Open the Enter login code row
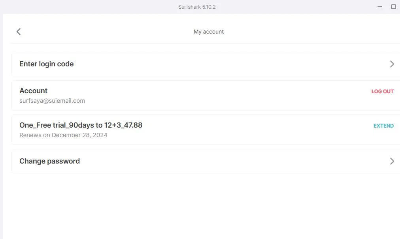The image size is (400, 239). click(206, 64)
